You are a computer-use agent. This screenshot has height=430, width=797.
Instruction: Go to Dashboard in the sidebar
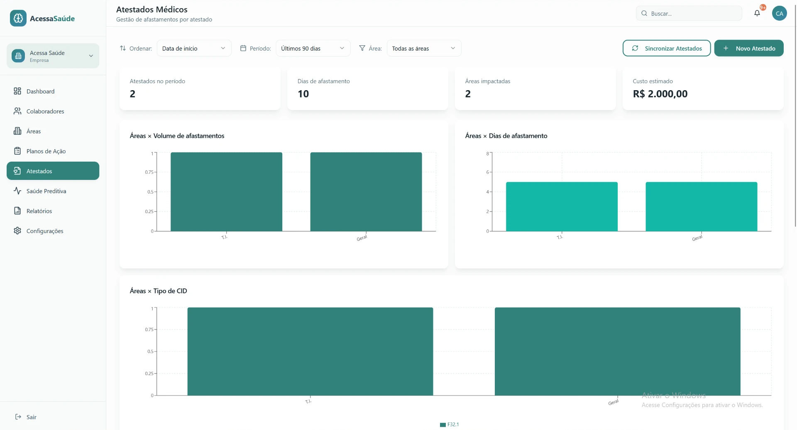pos(53,91)
